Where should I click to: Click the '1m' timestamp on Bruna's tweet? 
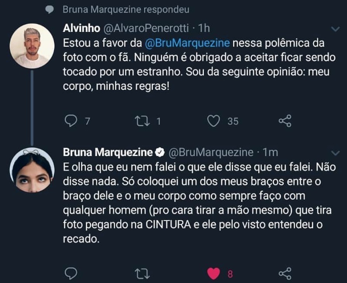click(x=270, y=152)
